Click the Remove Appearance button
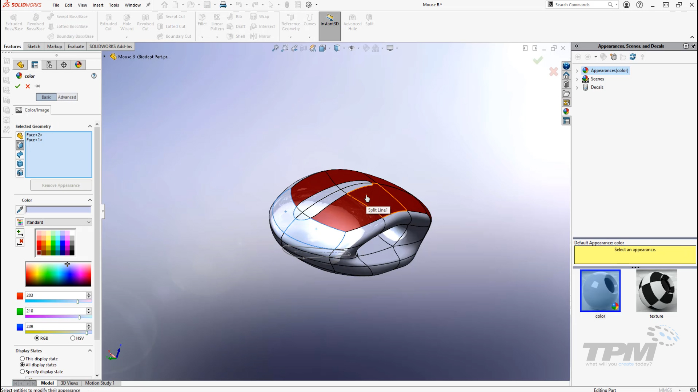698x392 pixels. [61, 185]
